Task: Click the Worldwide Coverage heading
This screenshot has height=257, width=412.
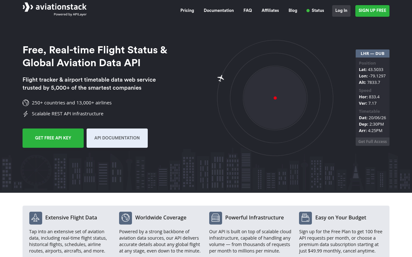Action: coord(161,217)
